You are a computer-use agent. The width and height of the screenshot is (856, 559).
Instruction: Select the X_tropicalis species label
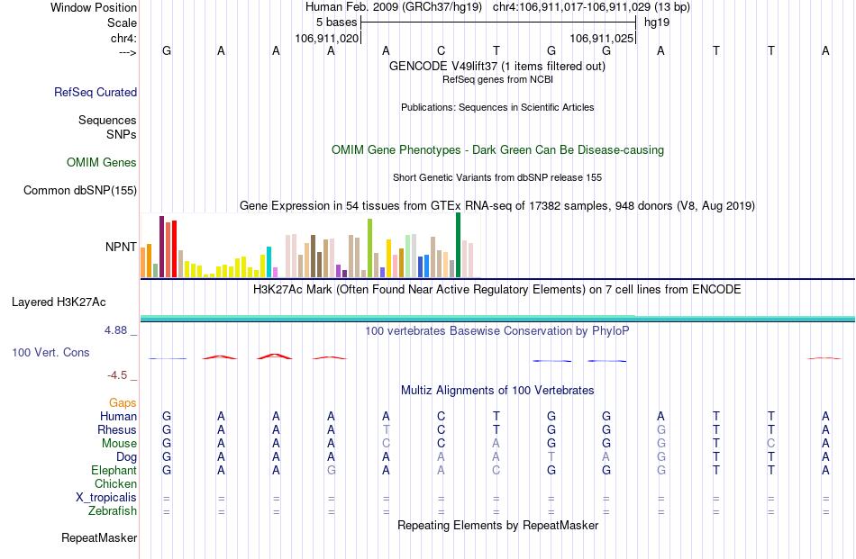click(x=106, y=498)
